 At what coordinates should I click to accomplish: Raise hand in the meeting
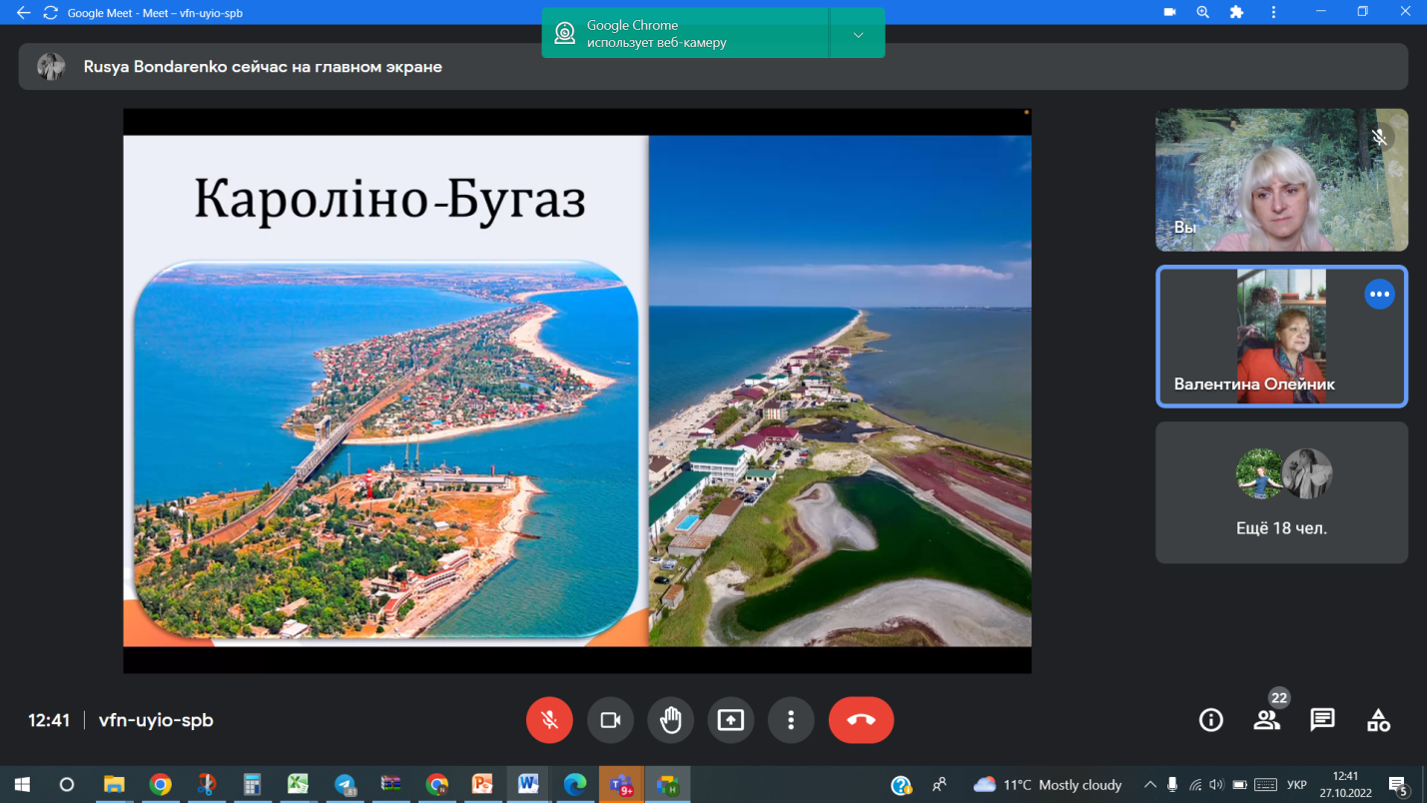[x=670, y=720]
